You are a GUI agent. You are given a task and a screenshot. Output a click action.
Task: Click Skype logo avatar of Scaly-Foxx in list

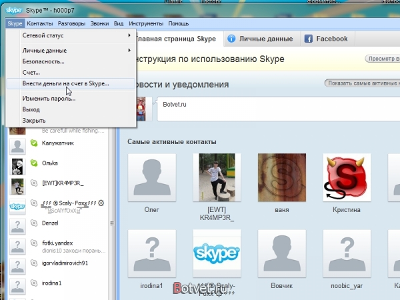coord(17,206)
